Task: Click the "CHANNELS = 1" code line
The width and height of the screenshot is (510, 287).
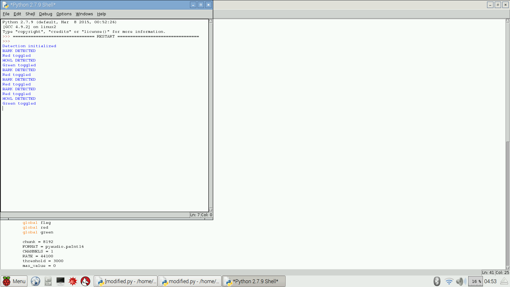Action: pyautogui.click(x=38, y=251)
